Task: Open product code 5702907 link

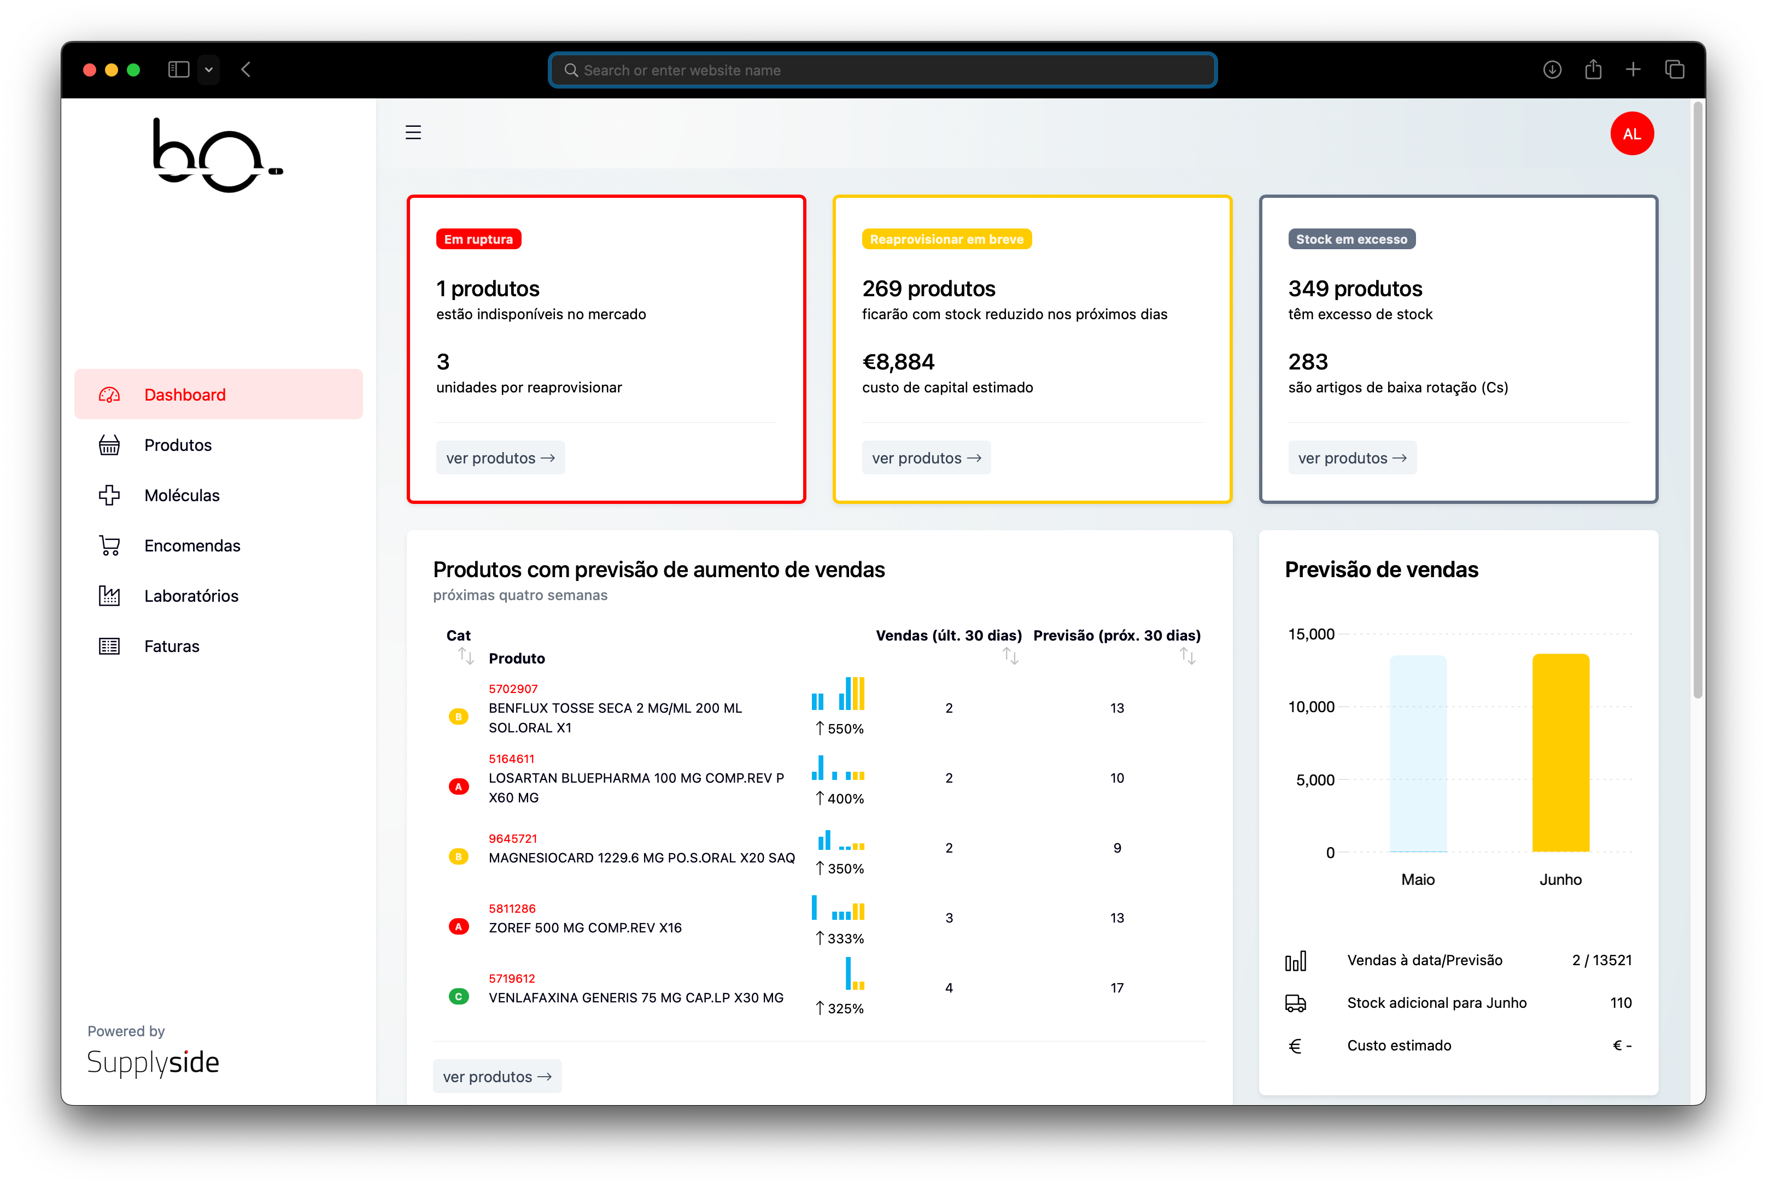Action: (513, 688)
